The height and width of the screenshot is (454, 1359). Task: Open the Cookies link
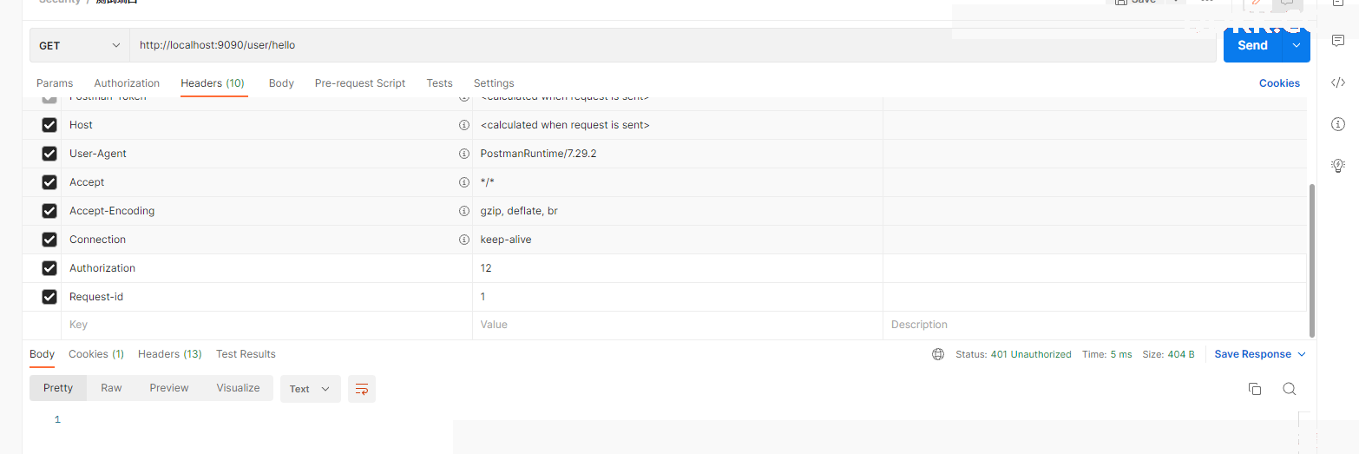click(1279, 83)
